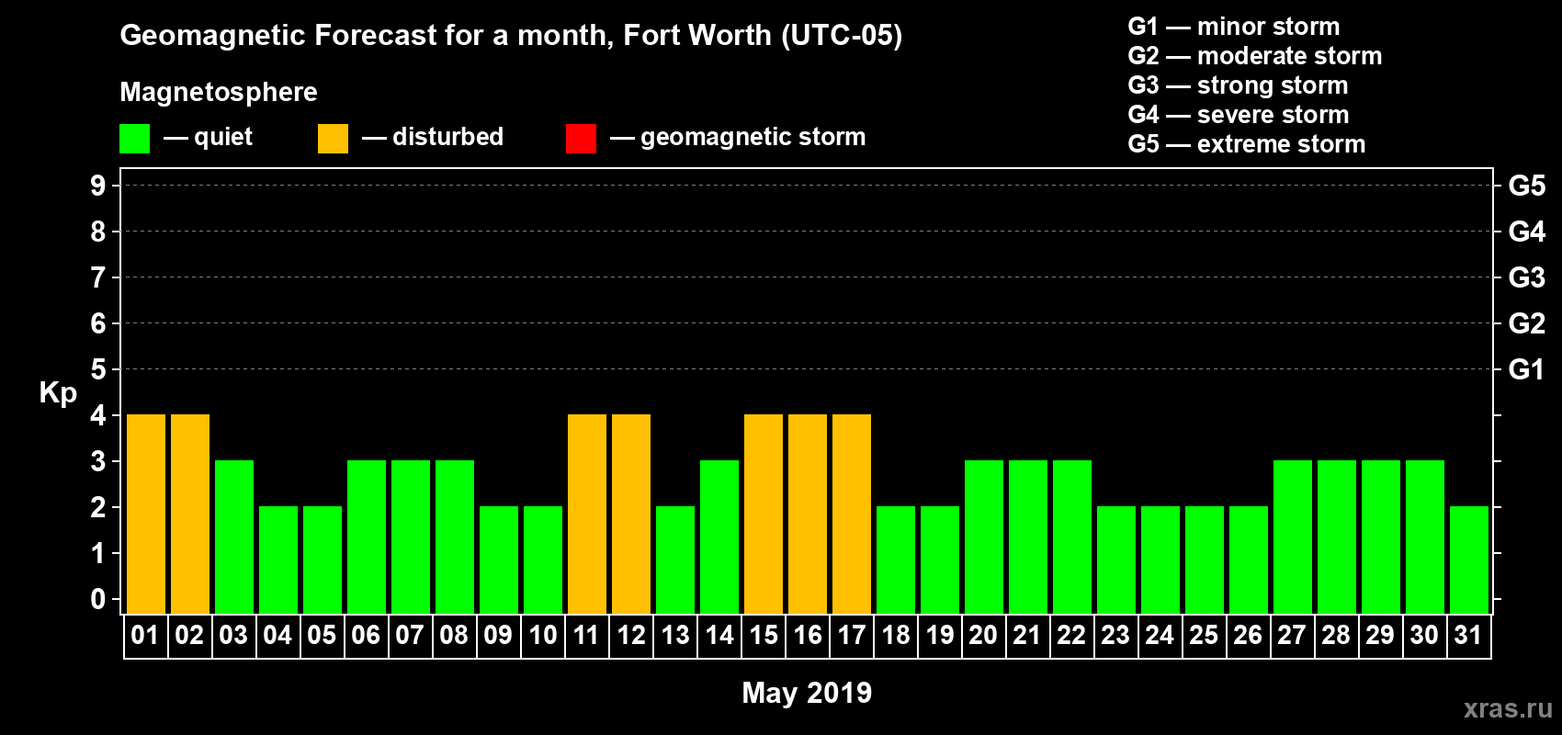Click the date label 10 on the axis
The height and width of the screenshot is (735, 1562).
point(542,635)
